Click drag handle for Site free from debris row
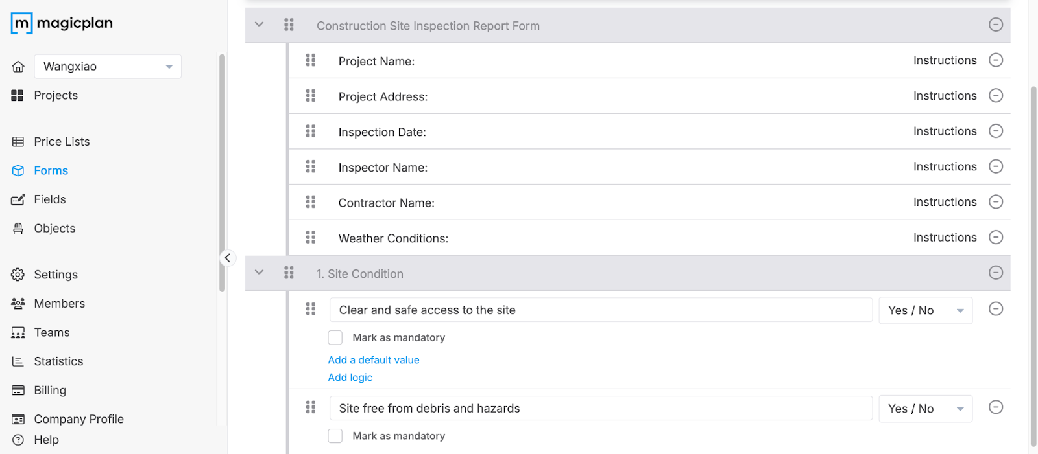1038x454 pixels. click(311, 407)
